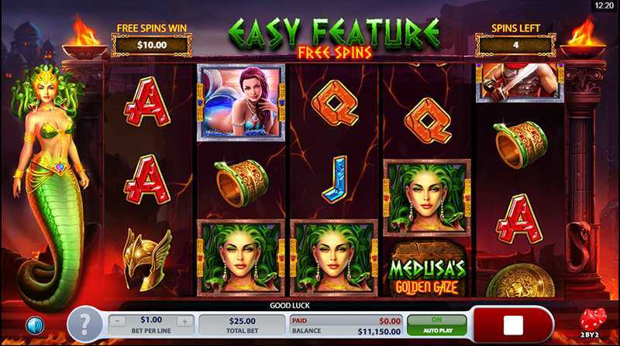This screenshot has height=346, width=620.
Task: Decrease bet per line with minus button
Action: (118, 321)
